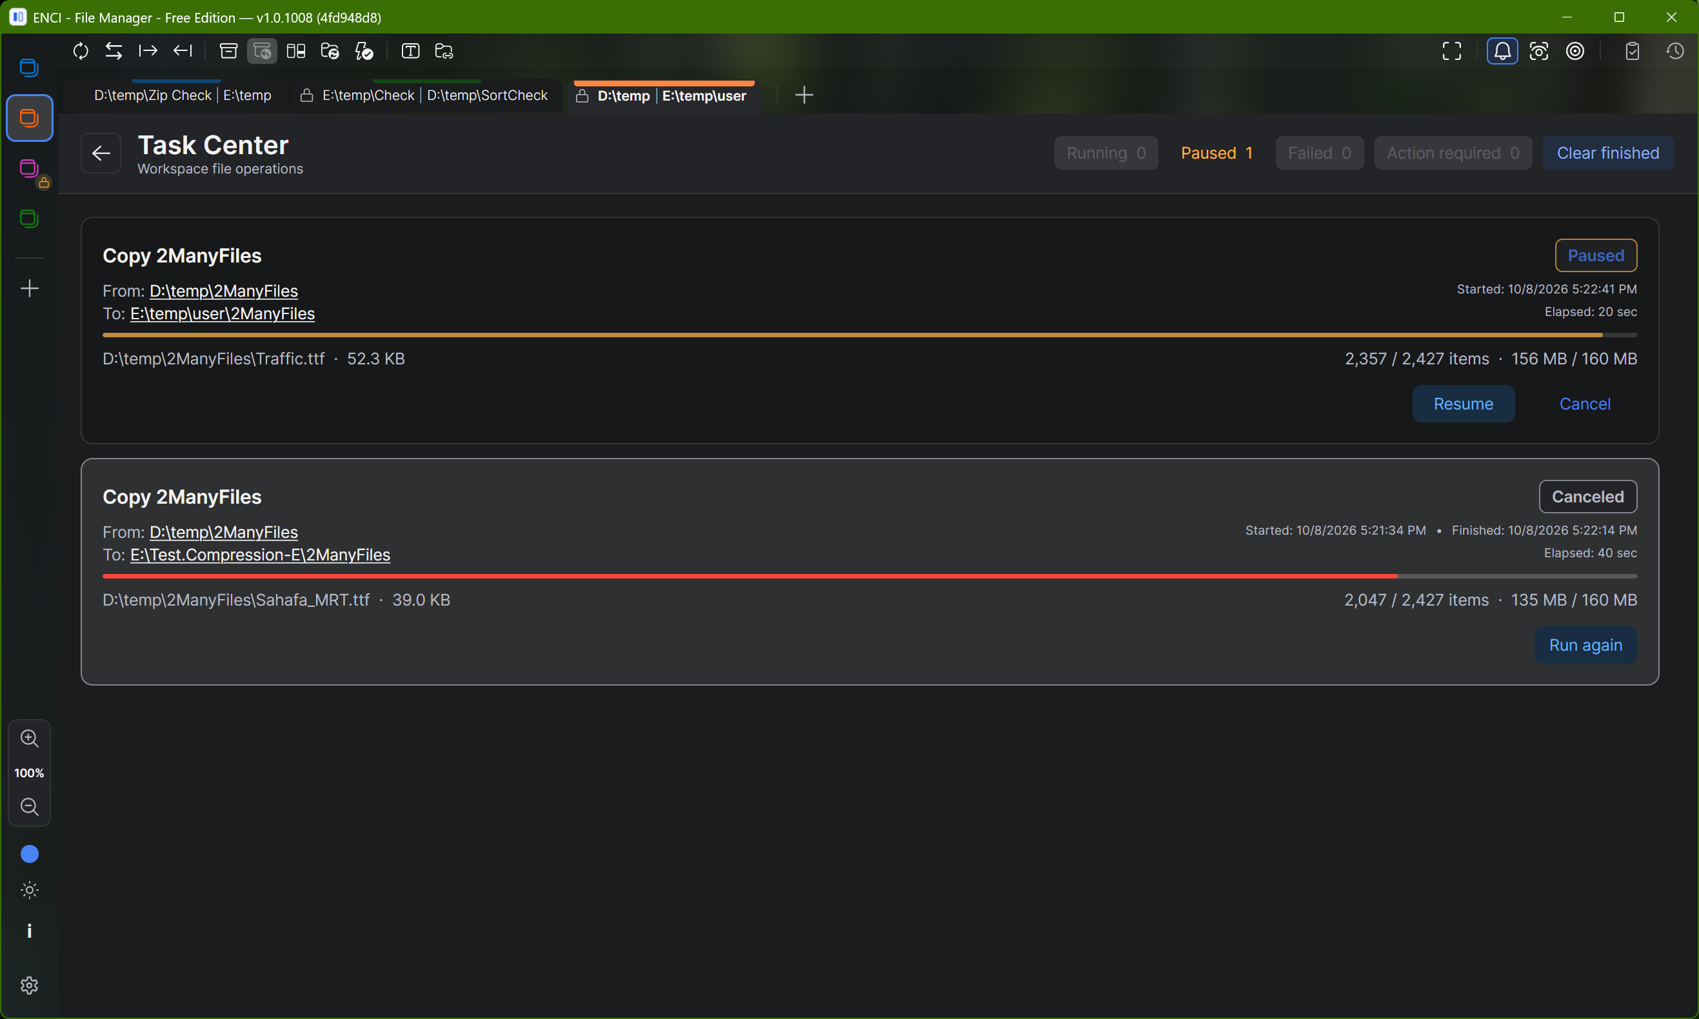Image resolution: width=1699 pixels, height=1019 pixels.
Task: Click the folder sync toolbar icon
Action: pos(330,51)
